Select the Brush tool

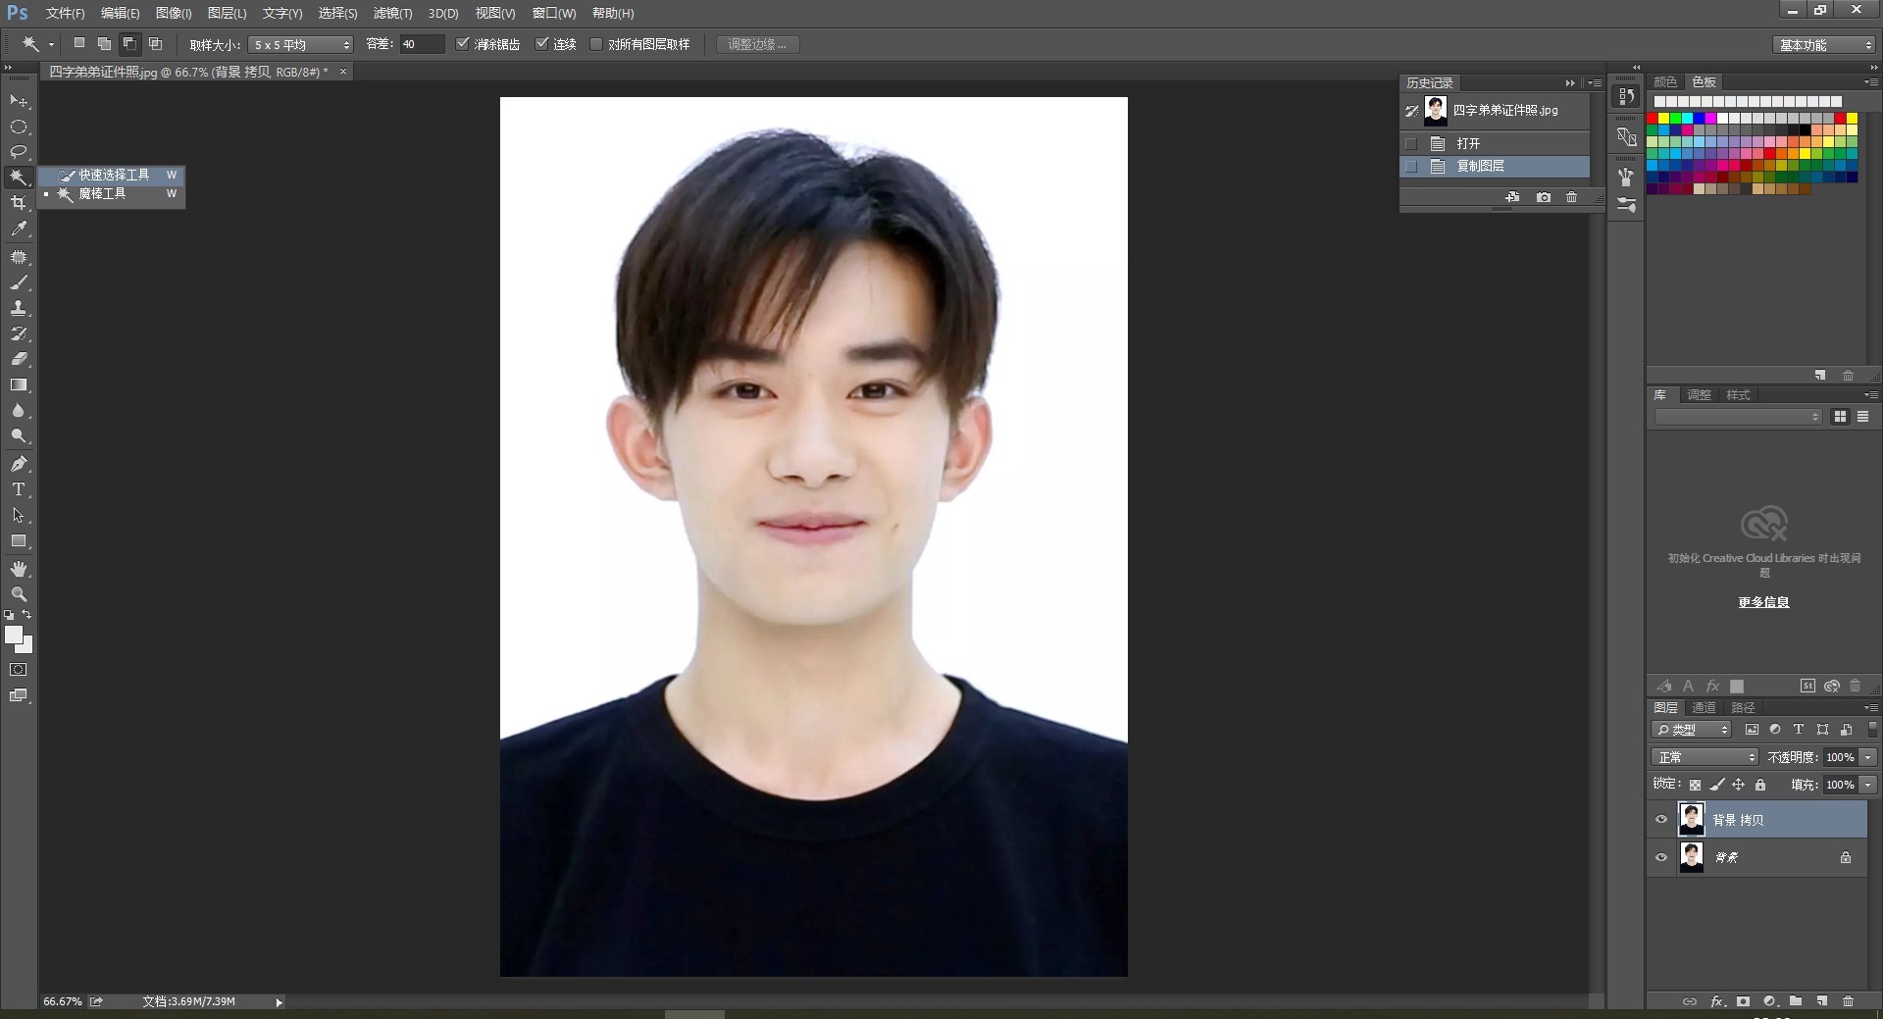click(x=19, y=282)
